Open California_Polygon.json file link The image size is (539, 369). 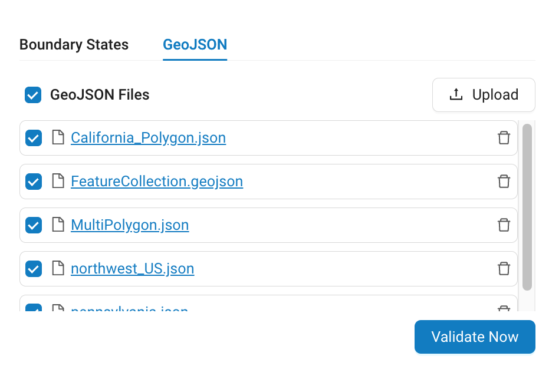tap(148, 138)
